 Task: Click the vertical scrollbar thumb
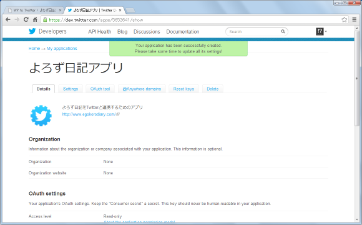tap(357, 78)
